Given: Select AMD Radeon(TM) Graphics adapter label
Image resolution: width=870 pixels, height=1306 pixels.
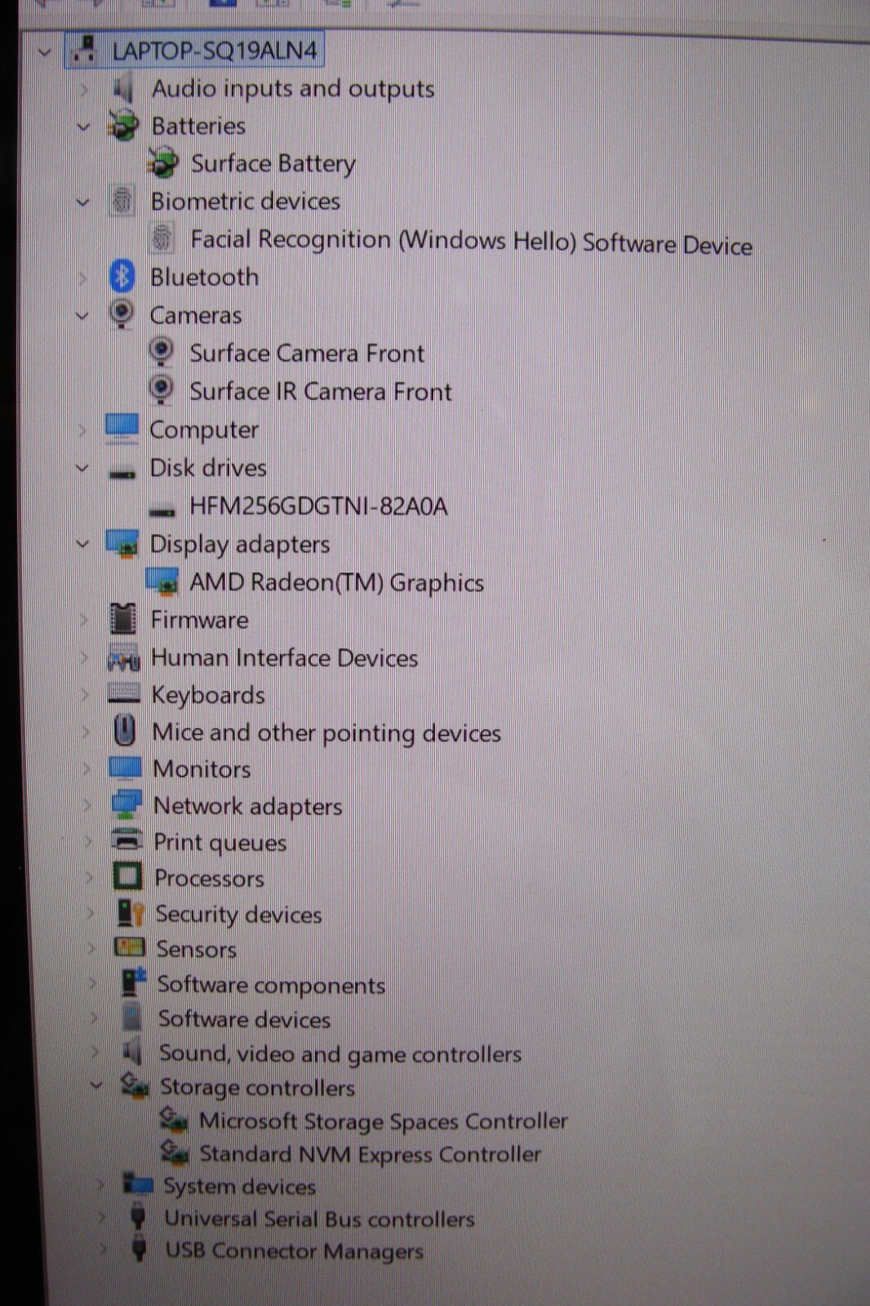Looking at the screenshot, I should [x=336, y=583].
